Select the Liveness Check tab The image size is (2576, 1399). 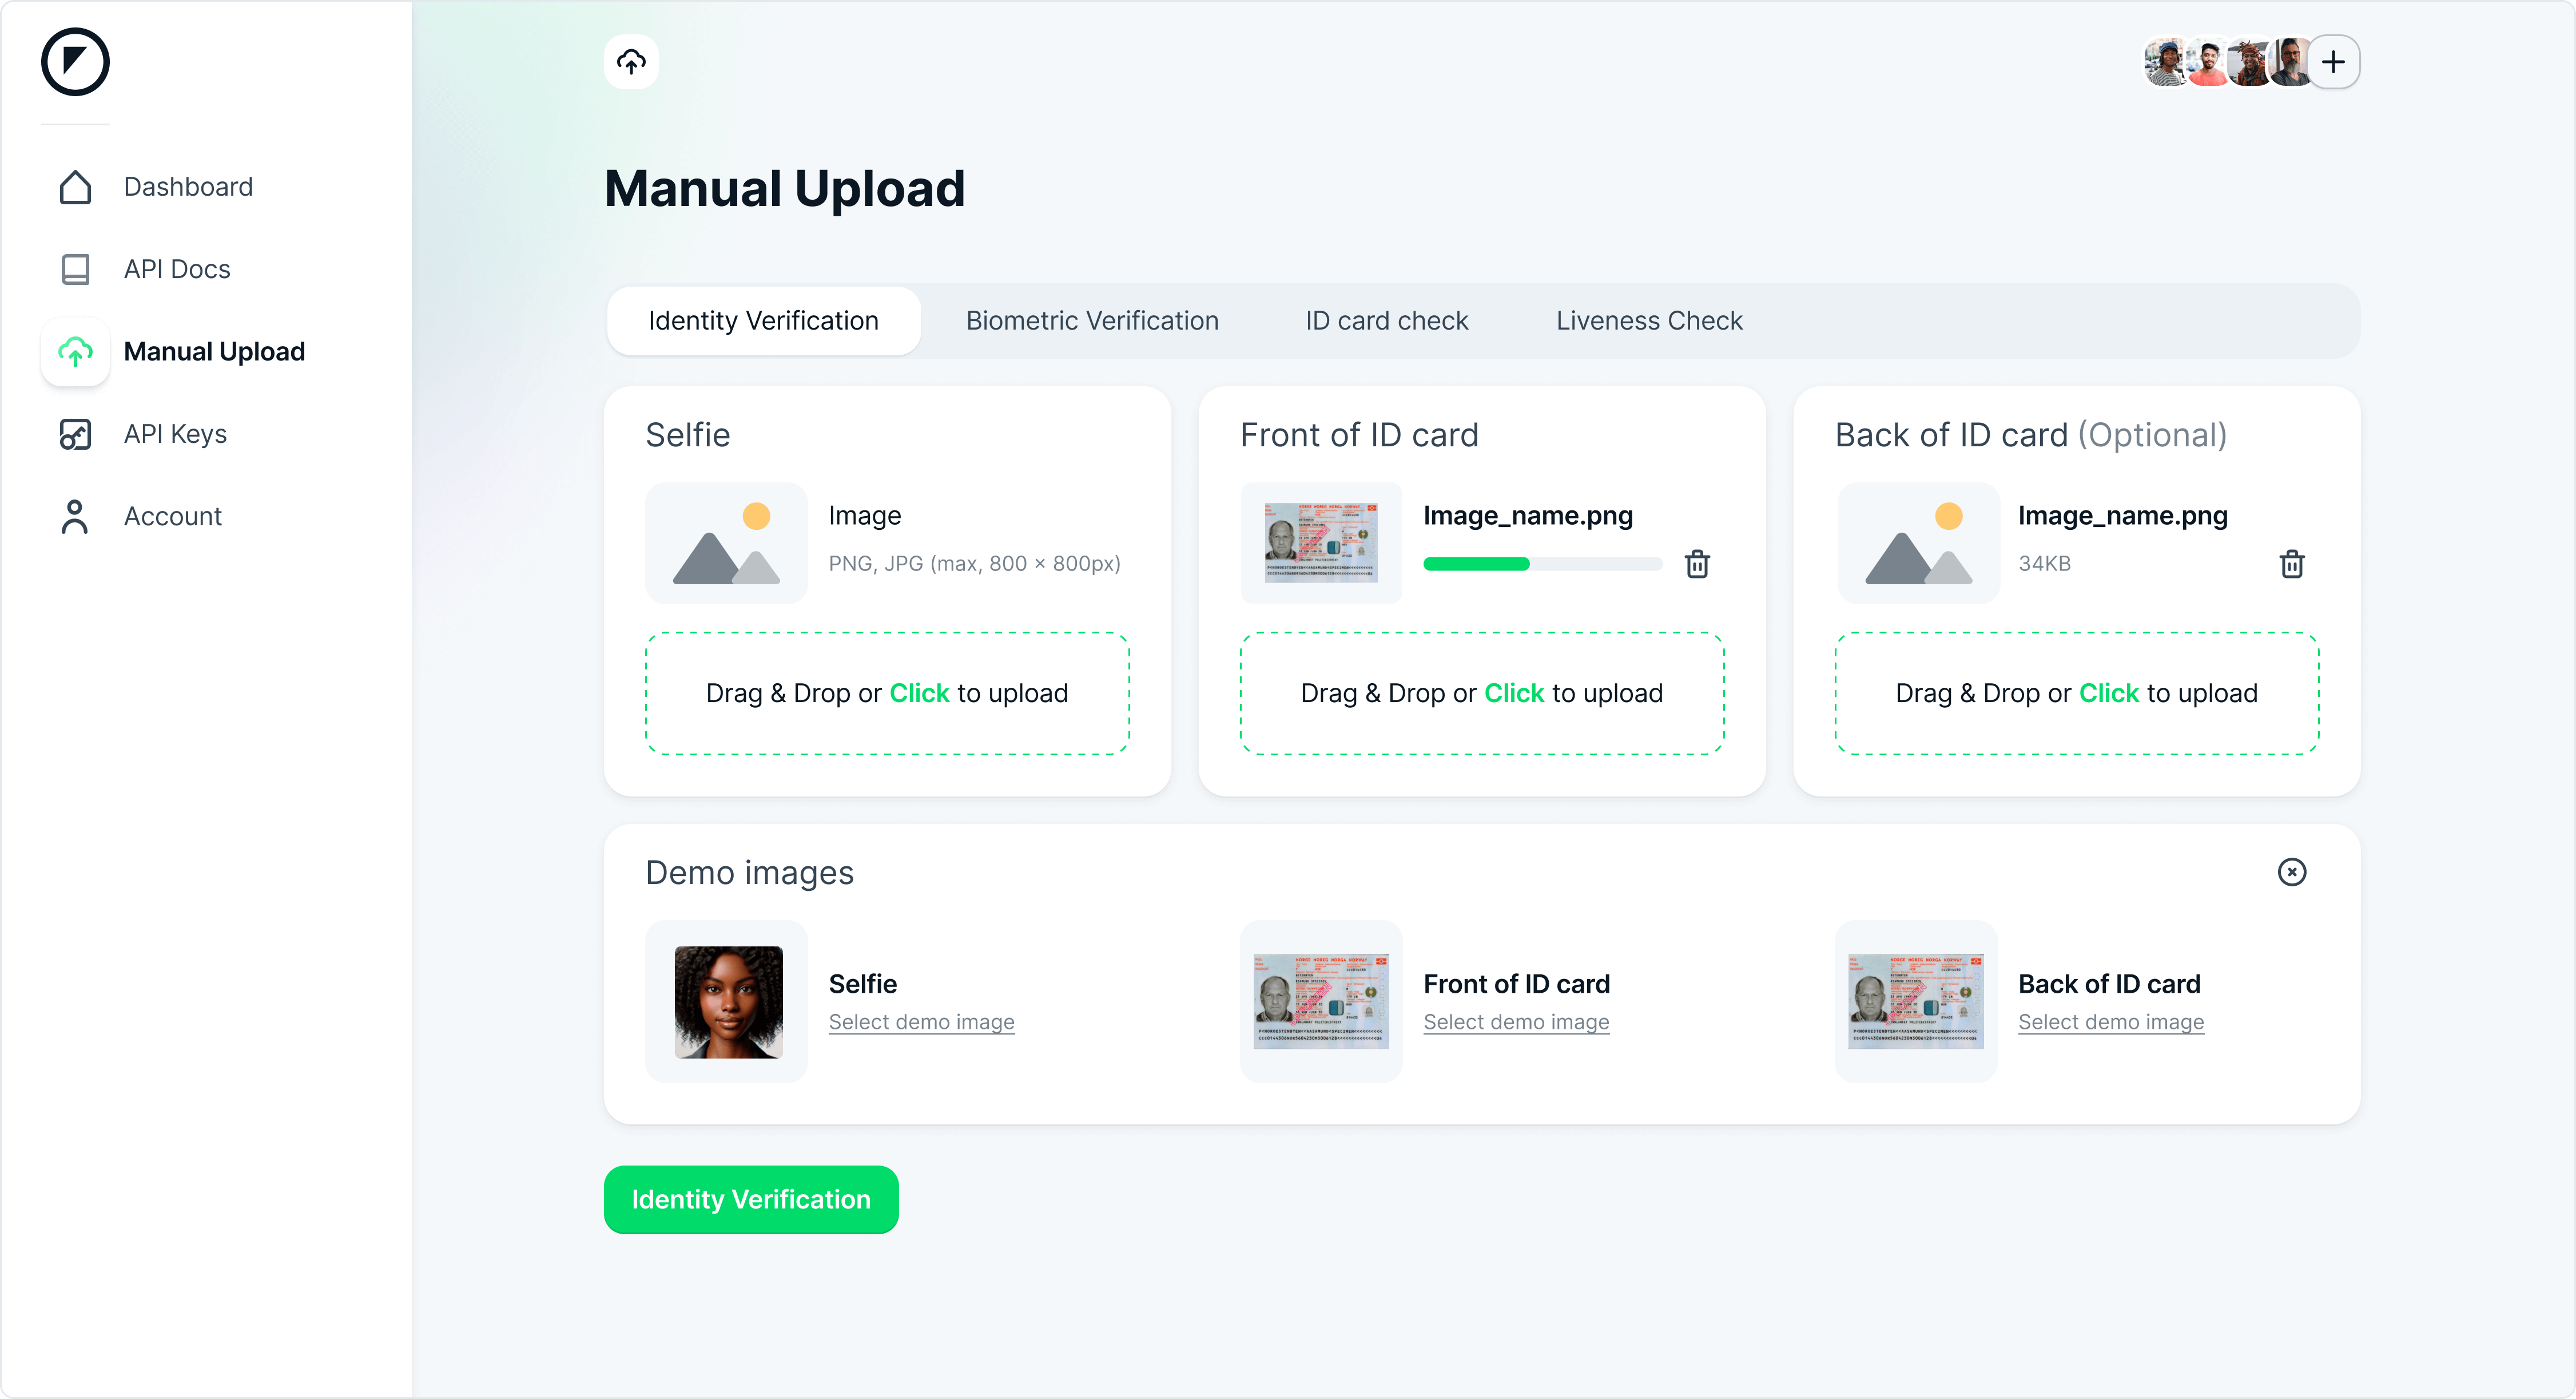[1649, 321]
